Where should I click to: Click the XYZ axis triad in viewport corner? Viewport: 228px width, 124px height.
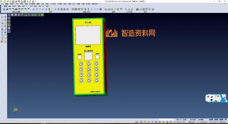pos(16,109)
